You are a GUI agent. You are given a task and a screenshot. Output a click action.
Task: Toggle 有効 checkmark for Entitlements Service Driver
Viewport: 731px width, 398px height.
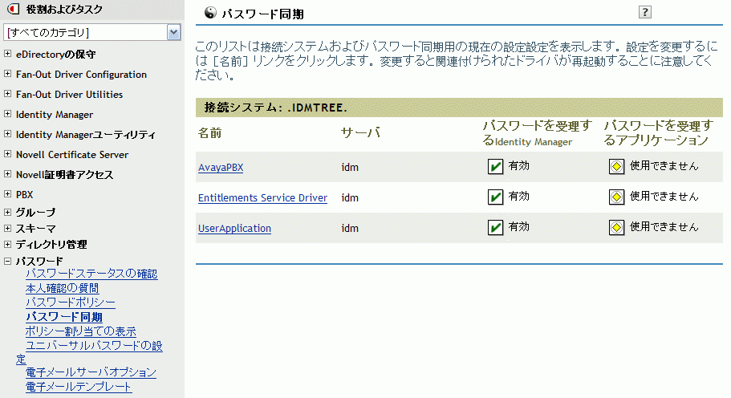pyautogui.click(x=495, y=197)
